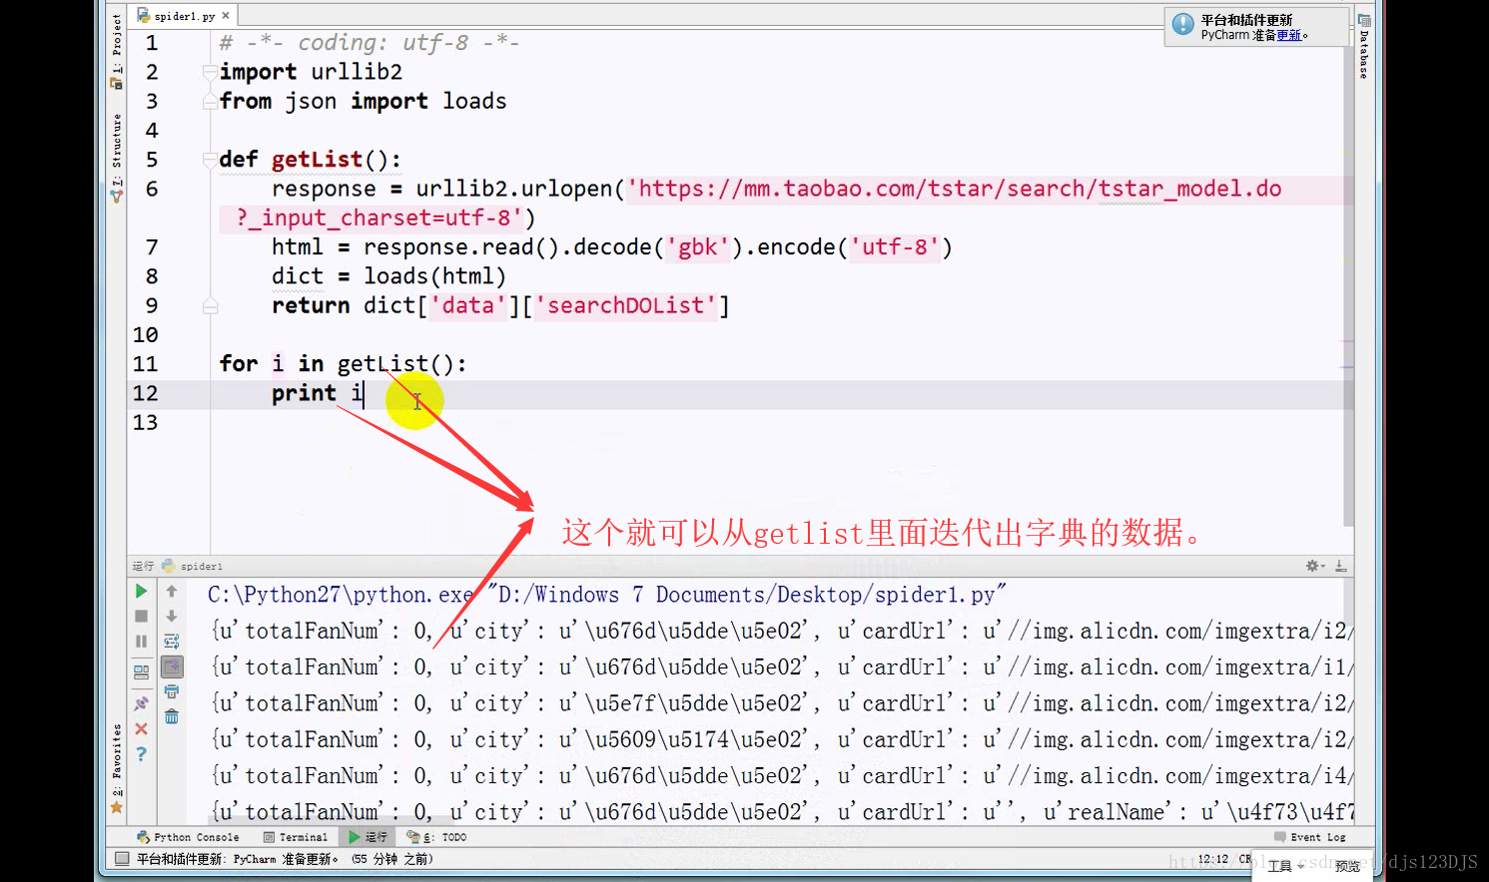Rerun spider1 with the green run arrow
The width and height of the screenshot is (1489, 882).
141,592
